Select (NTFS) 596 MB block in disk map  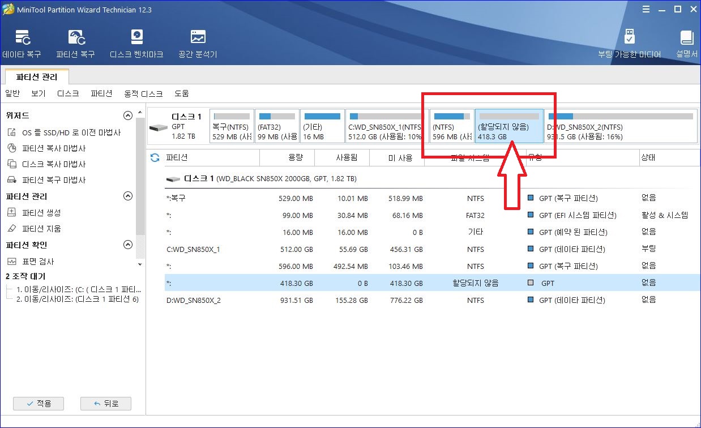click(452, 126)
